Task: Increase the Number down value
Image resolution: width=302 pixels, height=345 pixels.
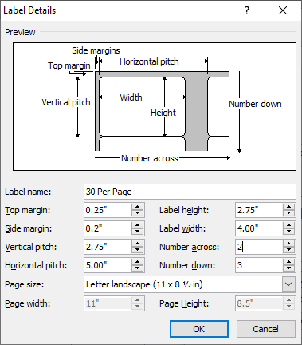Action: (289, 262)
